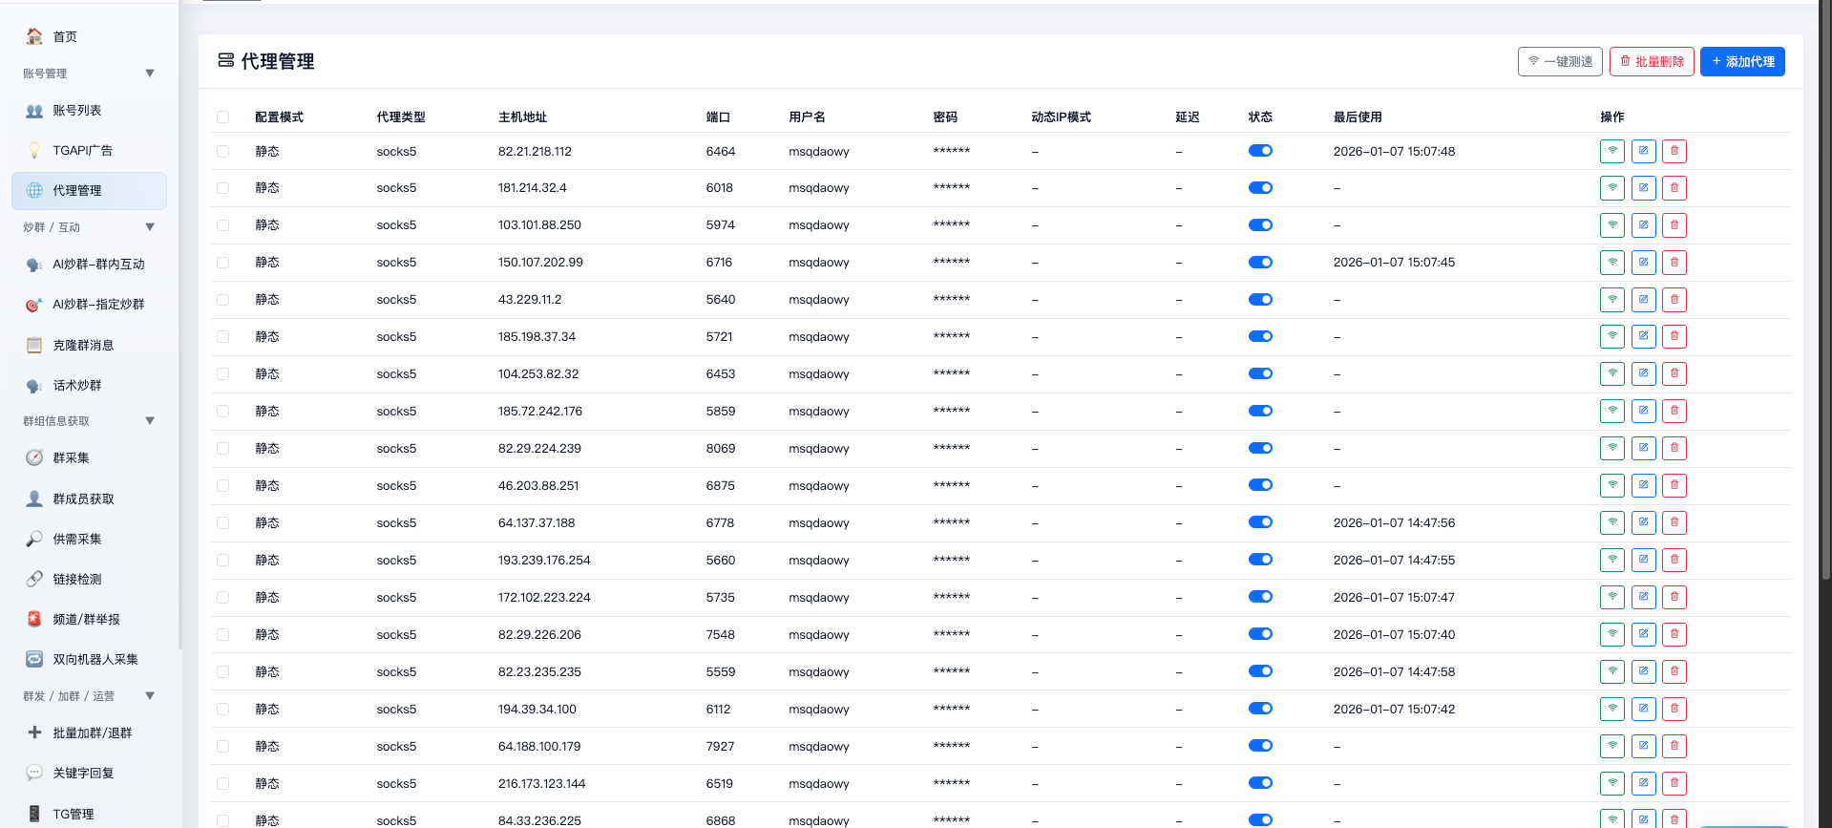The width and height of the screenshot is (1832, 828).
Task: Delete the 103.101.88.250 proxy via trash icon
Action: coord(1674,225)
